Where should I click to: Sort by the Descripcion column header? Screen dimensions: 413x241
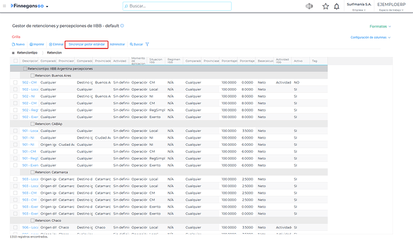[x=30, y=61]
